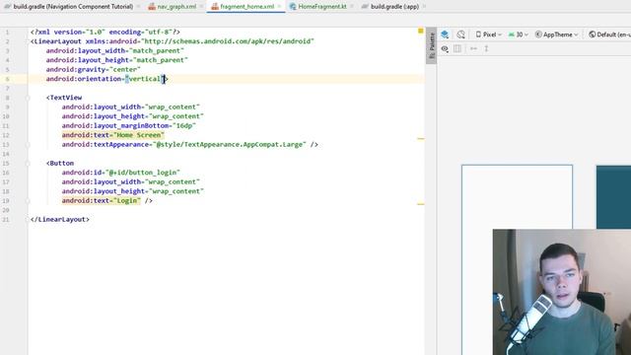Click the "@+id/button_login" id value

tap(143, 173)
